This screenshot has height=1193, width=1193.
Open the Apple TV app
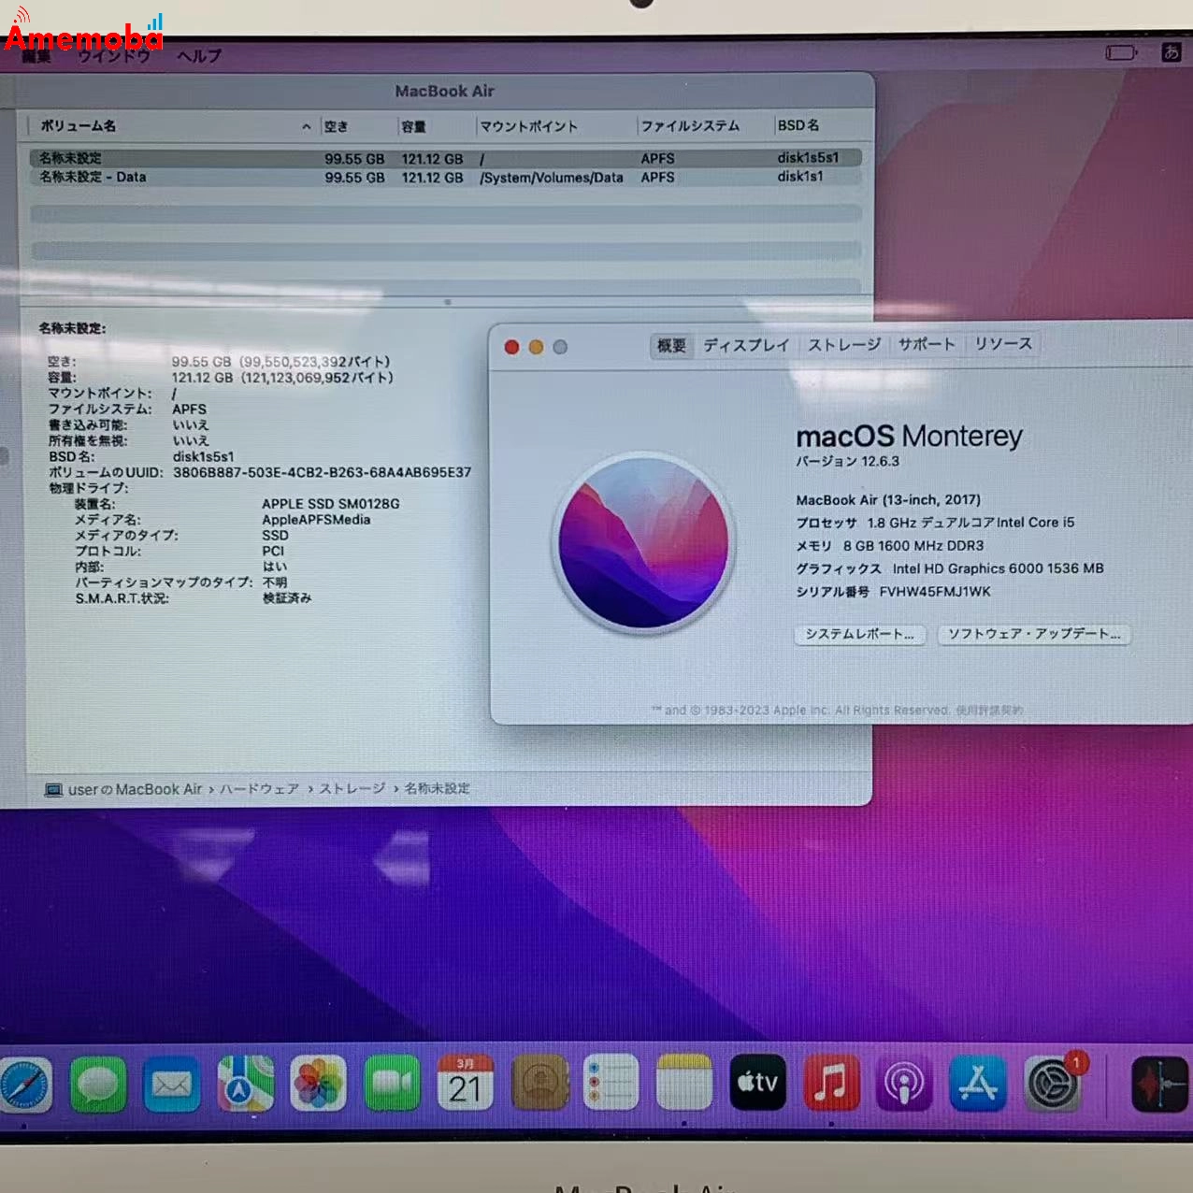[x=758, y=1085]
